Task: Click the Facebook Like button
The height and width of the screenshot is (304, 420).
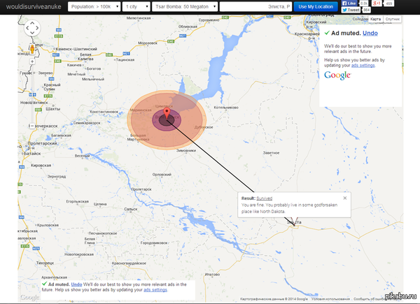Action: coord(349,3)
